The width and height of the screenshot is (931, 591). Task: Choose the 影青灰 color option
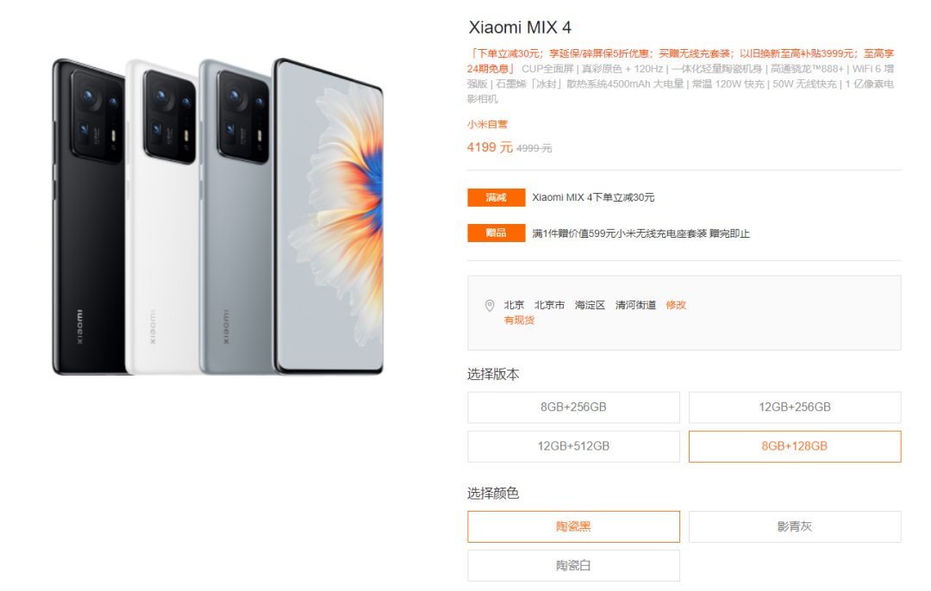click(795, 526)
